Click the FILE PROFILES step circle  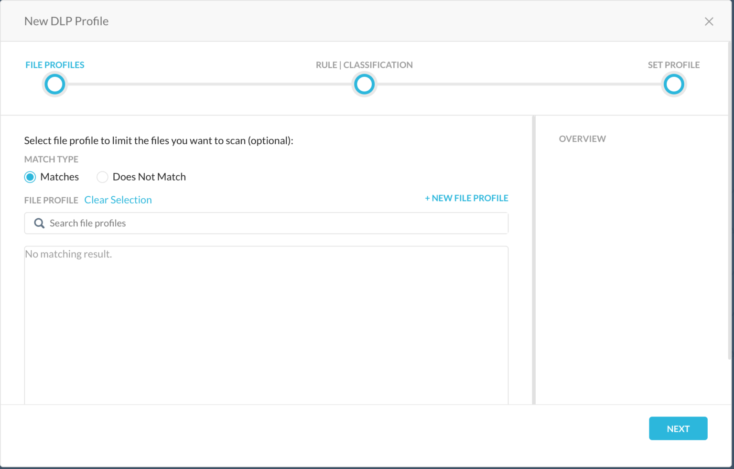coord(54,84)
